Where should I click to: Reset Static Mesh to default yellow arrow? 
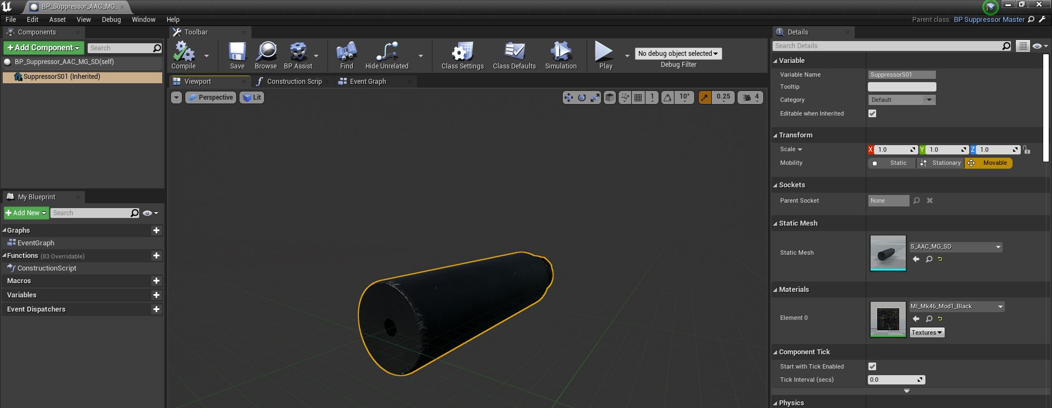pyautogui.click(x=940, y=259)
